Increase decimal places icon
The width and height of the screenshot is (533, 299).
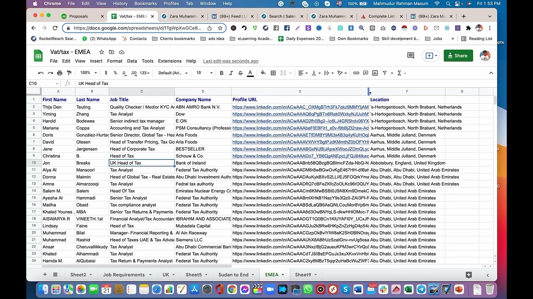[x=134, y=73]
